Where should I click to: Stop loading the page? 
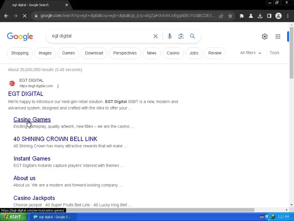pyautogui.click(x=25, y=16)
